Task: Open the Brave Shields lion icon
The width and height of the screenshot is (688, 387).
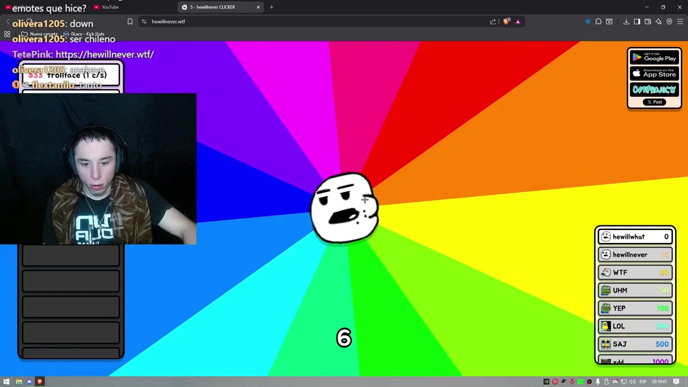Action: coord(506,21)
